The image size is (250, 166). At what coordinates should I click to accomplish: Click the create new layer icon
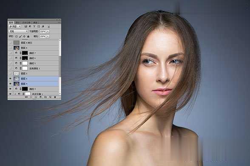[x=50, y=97]
